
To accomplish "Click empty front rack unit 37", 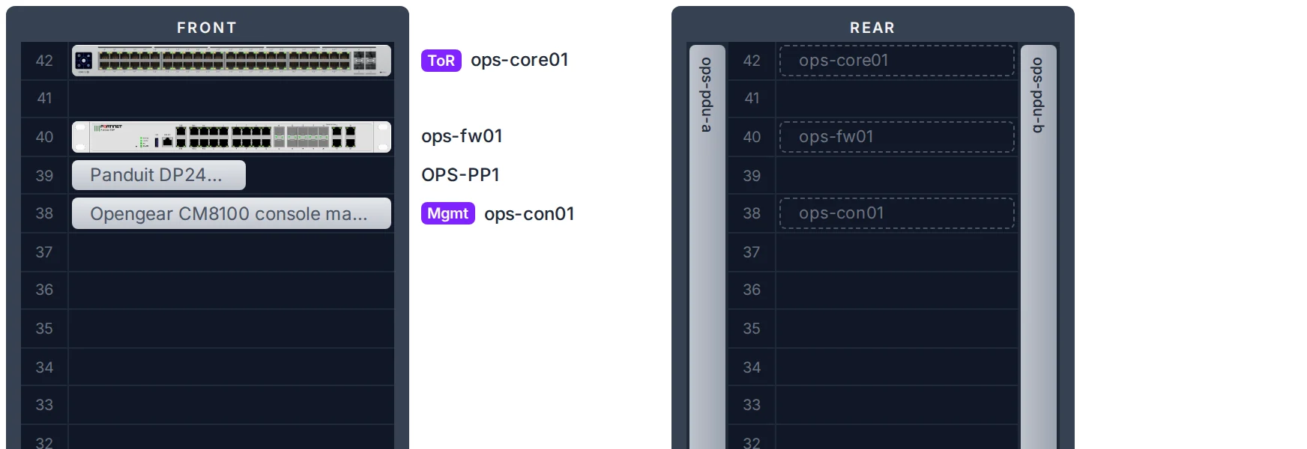I will (x=232, y=252).
